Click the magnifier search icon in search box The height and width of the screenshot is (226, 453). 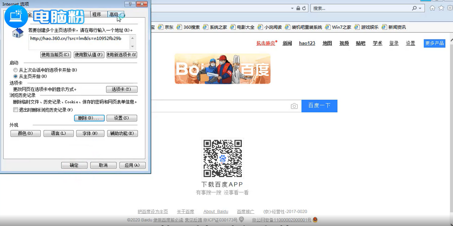coord(414,8)
